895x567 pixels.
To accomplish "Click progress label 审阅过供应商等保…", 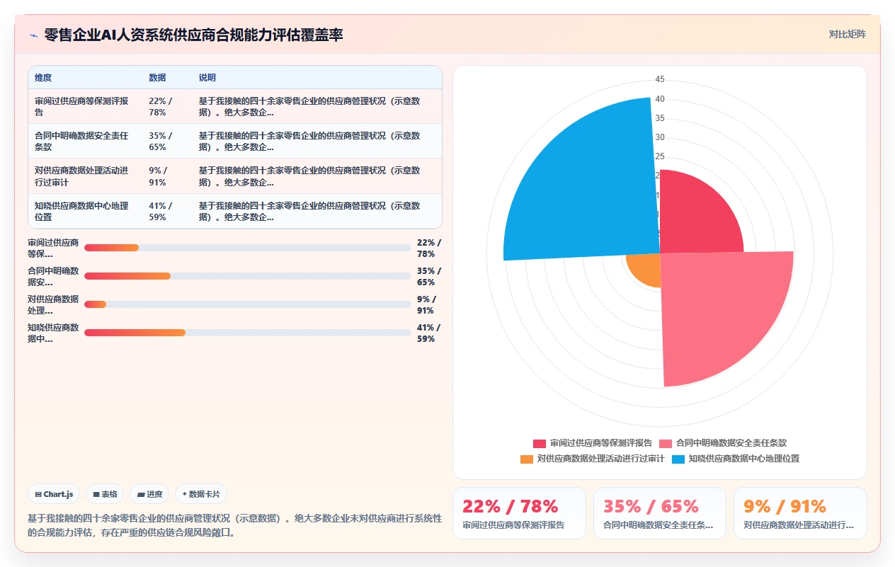I will [53, 248].
